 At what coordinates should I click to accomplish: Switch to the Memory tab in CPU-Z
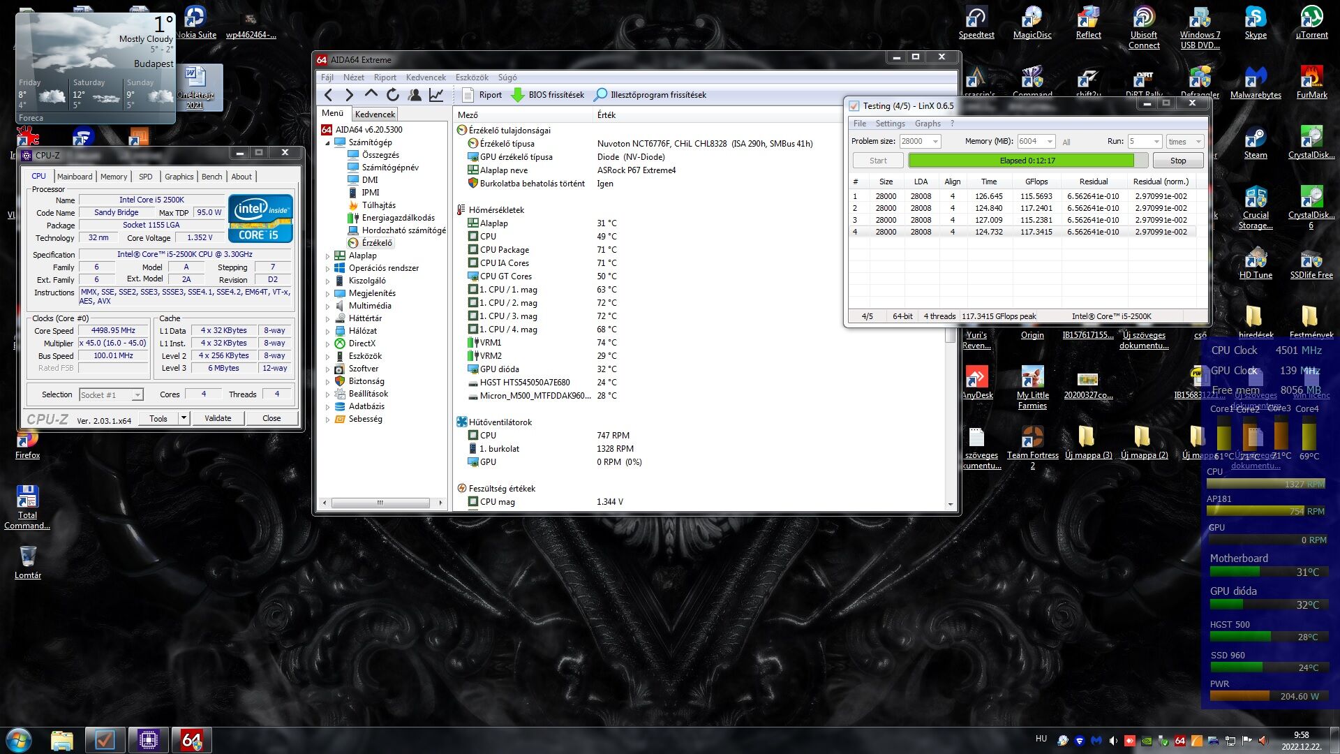click(x=113, y=177)
